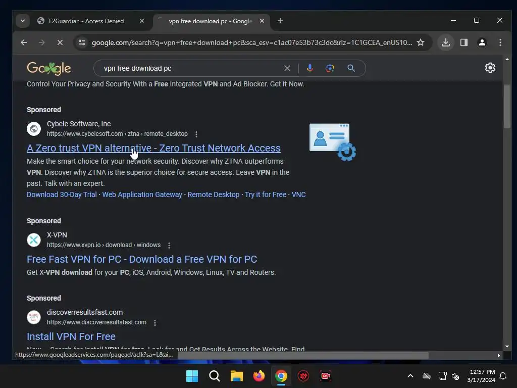Viewport: 517px width, 388px height.
Task: Click scrollbar down arrow
Action: pyautogui.click(x=507, y=347)
